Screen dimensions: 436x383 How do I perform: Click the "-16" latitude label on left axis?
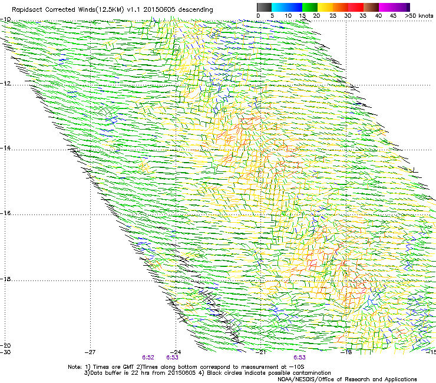point(5,213)
